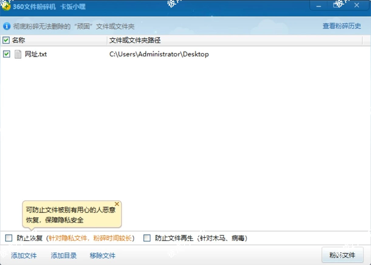Close the yellow tooltip with the X icon
This screenshot has width=371, height=265.
117,204
